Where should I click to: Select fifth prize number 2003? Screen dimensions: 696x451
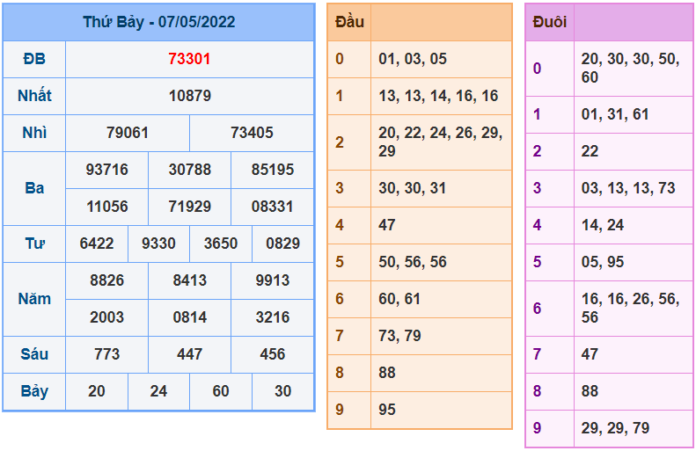107,316
